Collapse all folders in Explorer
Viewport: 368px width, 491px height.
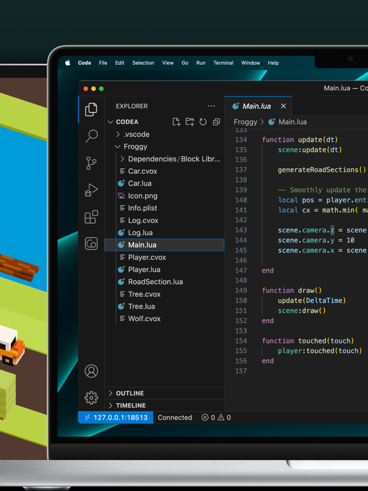[216, 122]
